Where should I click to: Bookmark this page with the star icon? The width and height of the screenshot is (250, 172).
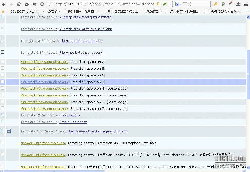(x=50, y=4)
